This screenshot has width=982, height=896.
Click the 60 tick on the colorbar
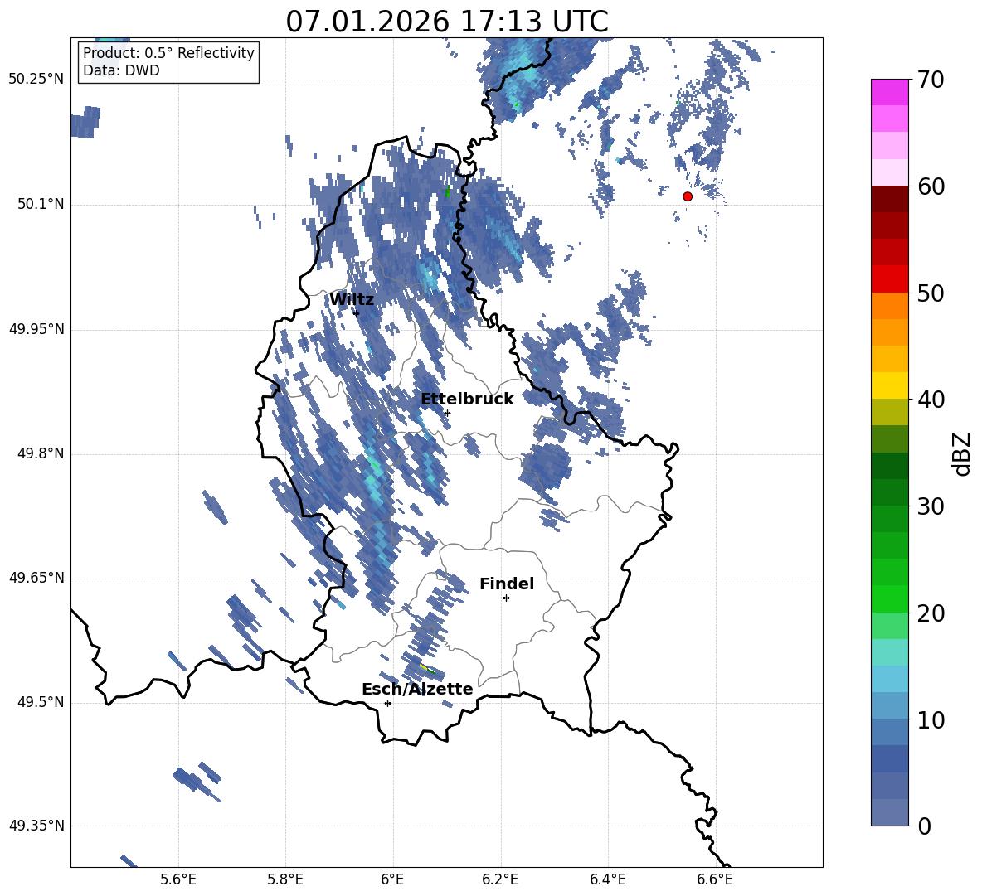click(x=931, y=186)
